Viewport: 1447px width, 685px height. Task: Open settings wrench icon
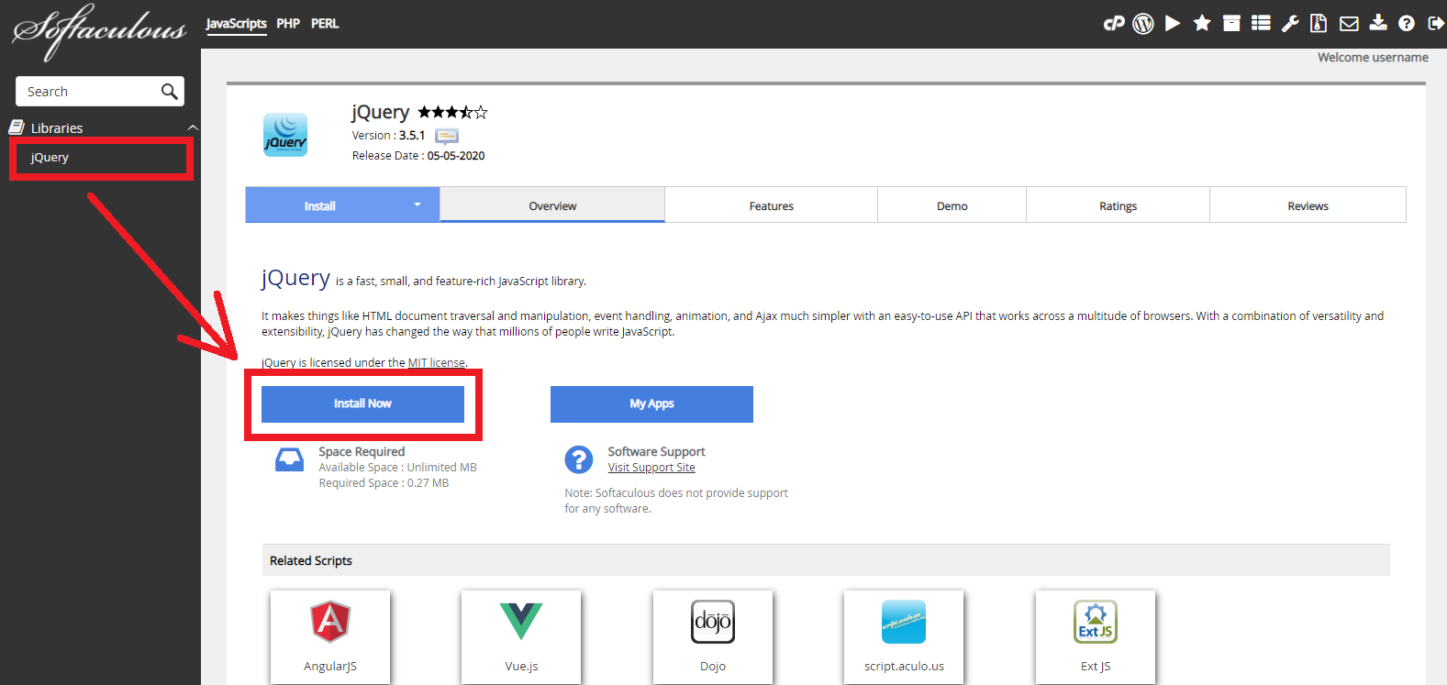pyautogui.click(x=1290, y=24)
